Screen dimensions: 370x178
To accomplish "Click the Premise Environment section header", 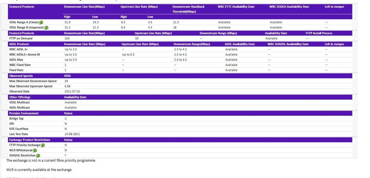I will [24, 113].
